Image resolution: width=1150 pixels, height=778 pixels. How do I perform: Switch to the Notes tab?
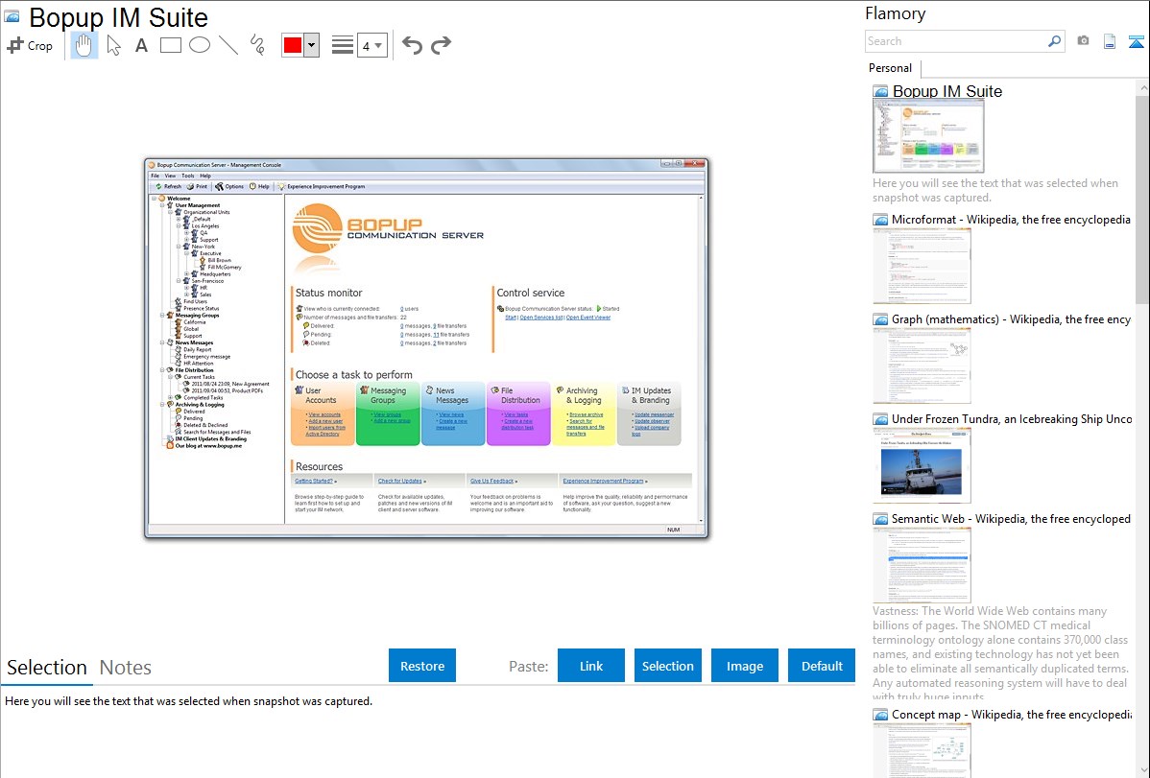tap(126, 668)
